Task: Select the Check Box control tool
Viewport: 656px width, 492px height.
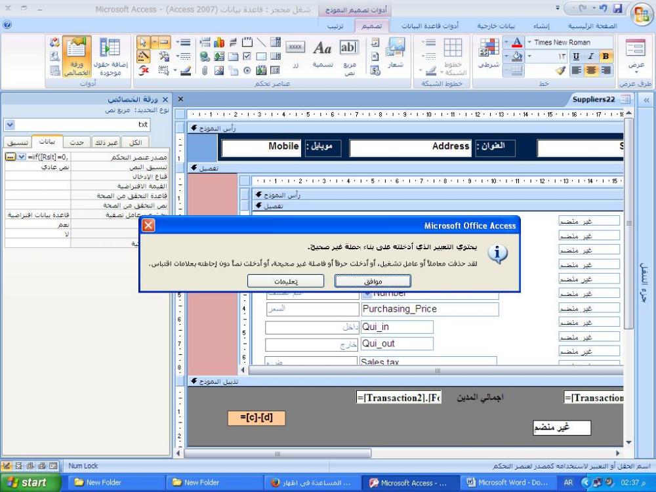Action: (x=247, y=56)
